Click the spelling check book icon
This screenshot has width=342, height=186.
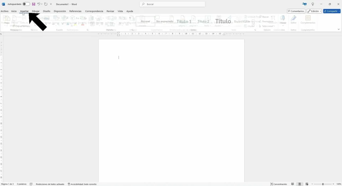(31, 184)
